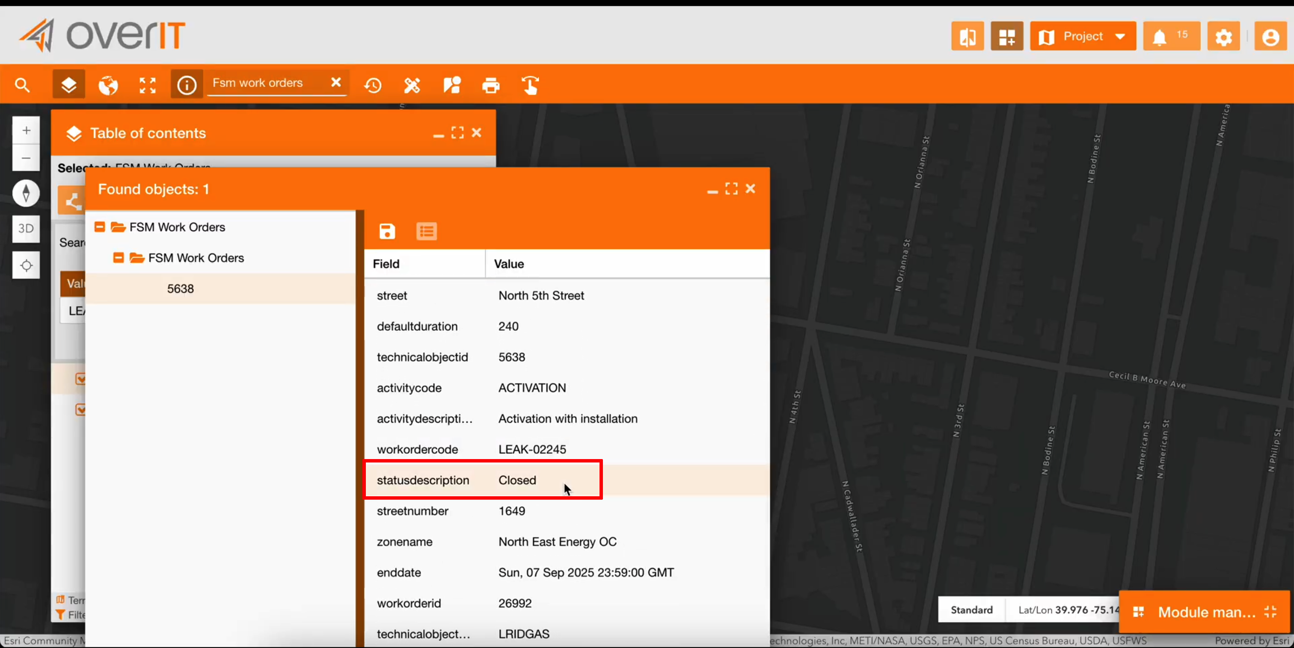
Task: Maximize the Found objects window
Action: [x=731, y=189]
